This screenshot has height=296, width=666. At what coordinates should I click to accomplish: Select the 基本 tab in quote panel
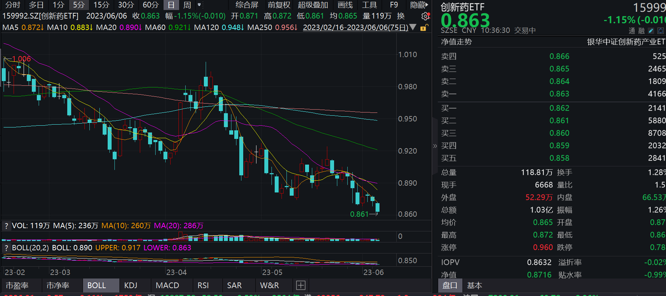coord(475,285)
